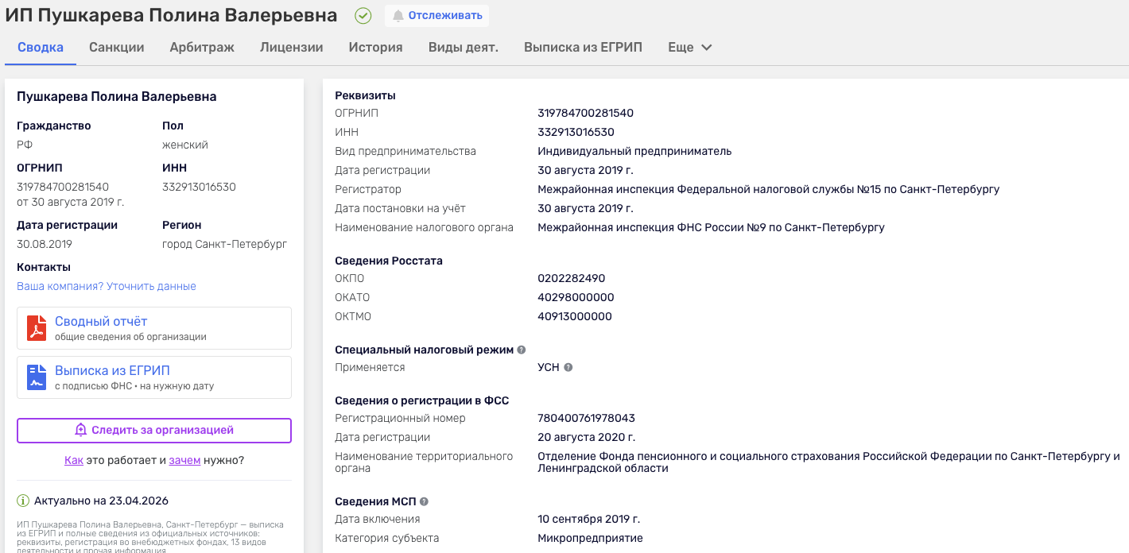Click the blue document icon for Выписка из ЕГРИП
Screen dimensions: 1129x553
37,377
